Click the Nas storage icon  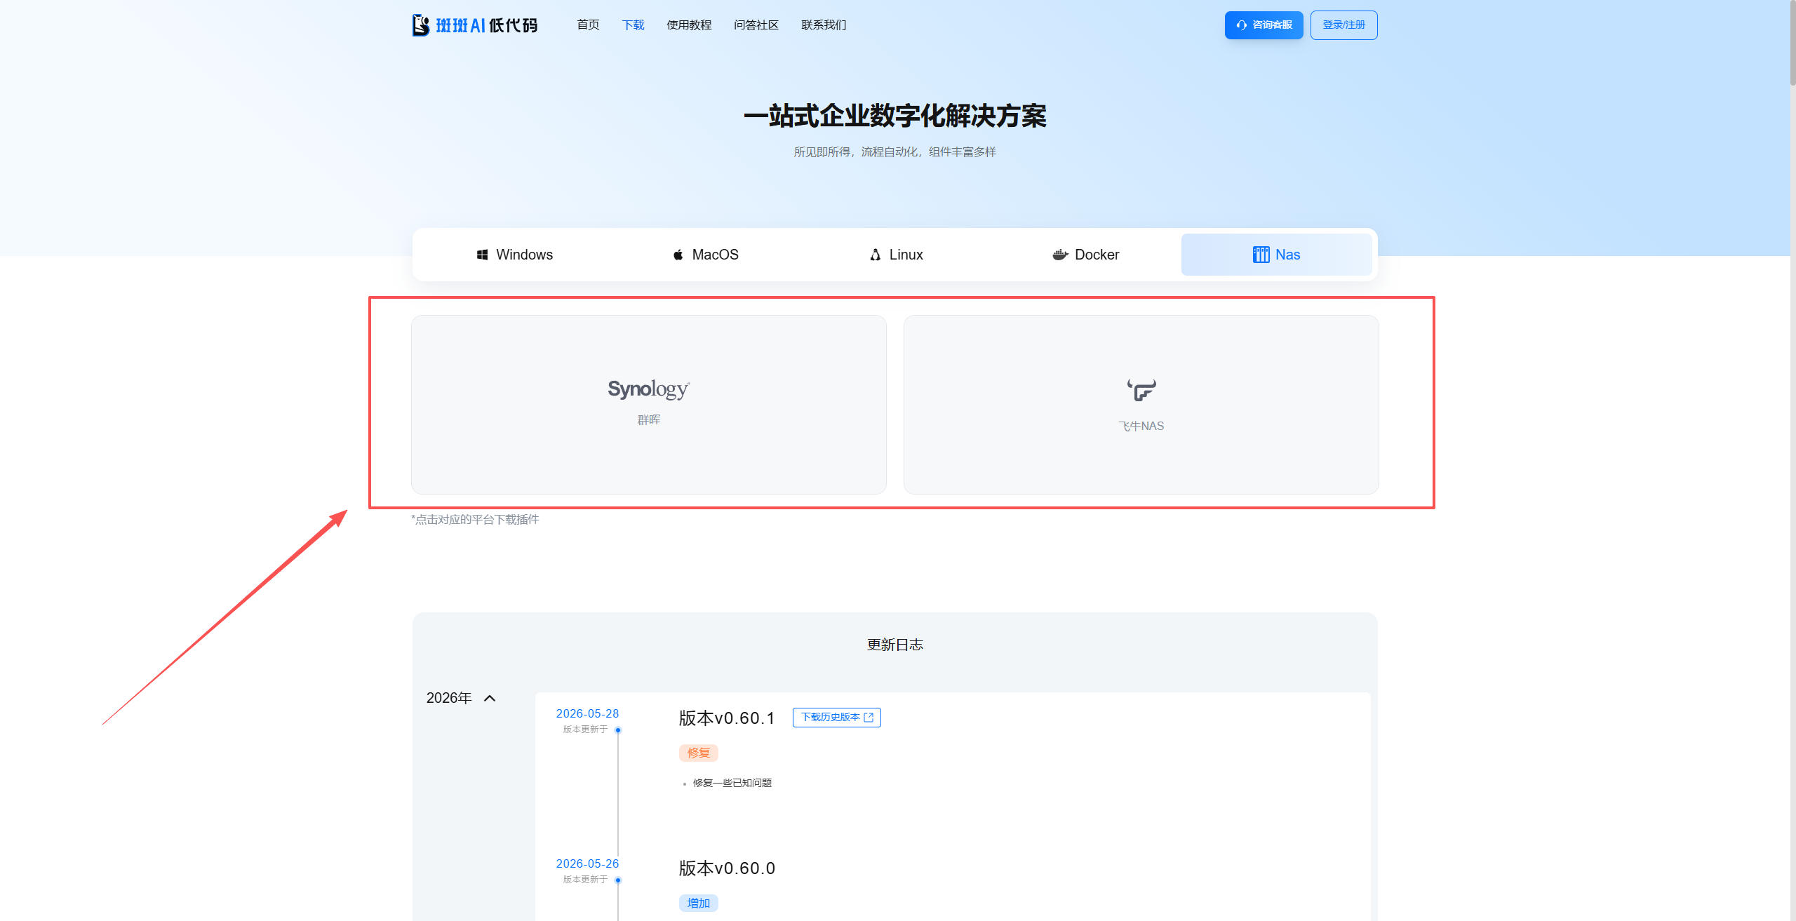point(1261,255)
